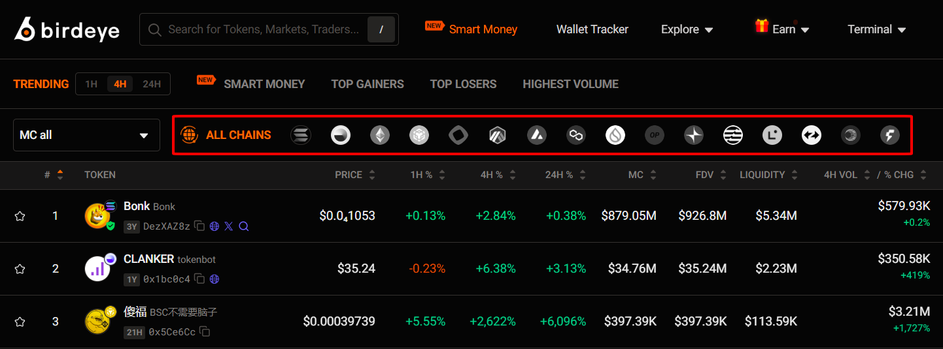
Task: Filter by the Arbitrum chain icon
Action: tap(498, 135)
